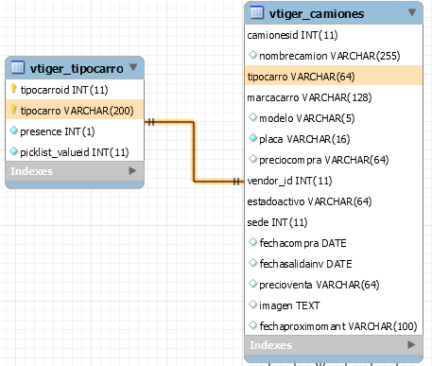The image size is (432, 366).
Task: Select the vendor_id INT(11) column
Action: coord(334,181)
